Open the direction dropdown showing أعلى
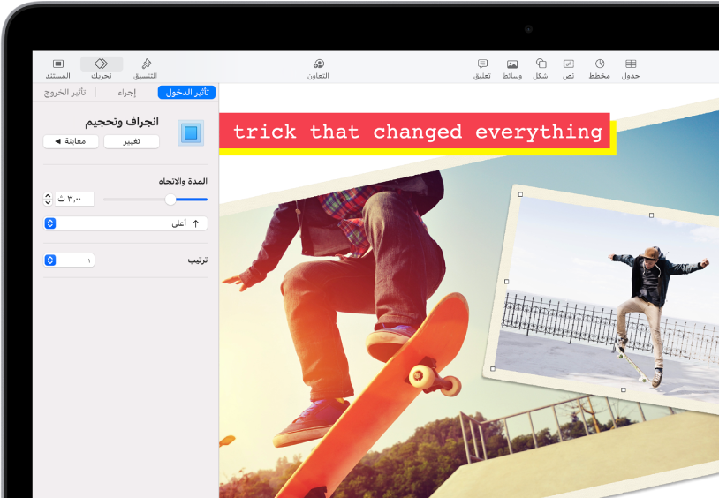Viewport: 719px width, 498px height. pyautogui.click(x=125, y=223)
